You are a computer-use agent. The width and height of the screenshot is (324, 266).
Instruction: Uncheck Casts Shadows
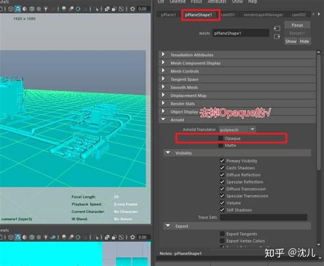coord(222,168)
